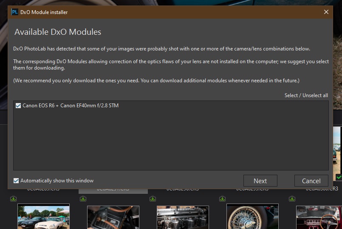Disable Automatically show this window
This screenshot has width=342, height=229.
[x=16, y=181]
